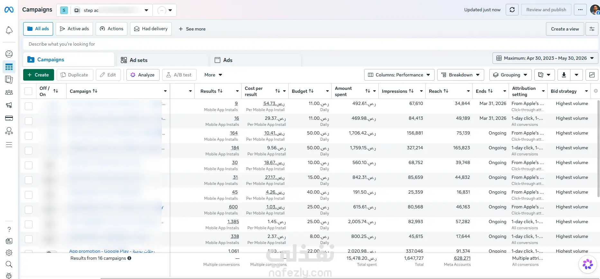This screenshot has height=279, width=600.
Task: Open the billing card icon in sidebar
Action: (9, 118)
